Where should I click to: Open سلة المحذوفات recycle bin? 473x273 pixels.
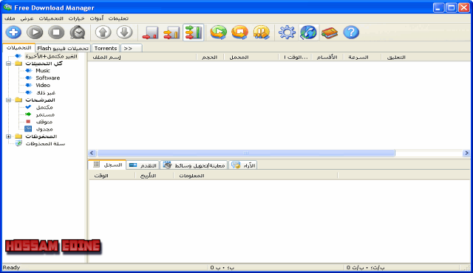(x=45, y=144)
